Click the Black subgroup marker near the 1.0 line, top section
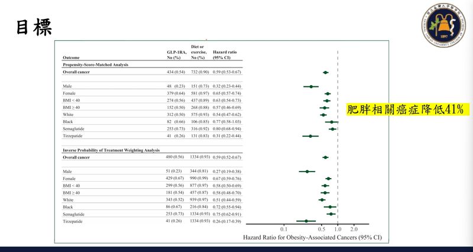 [x=332, y=122]
